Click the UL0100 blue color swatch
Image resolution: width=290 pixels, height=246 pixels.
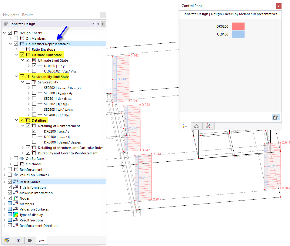click(x=238, y=34)
